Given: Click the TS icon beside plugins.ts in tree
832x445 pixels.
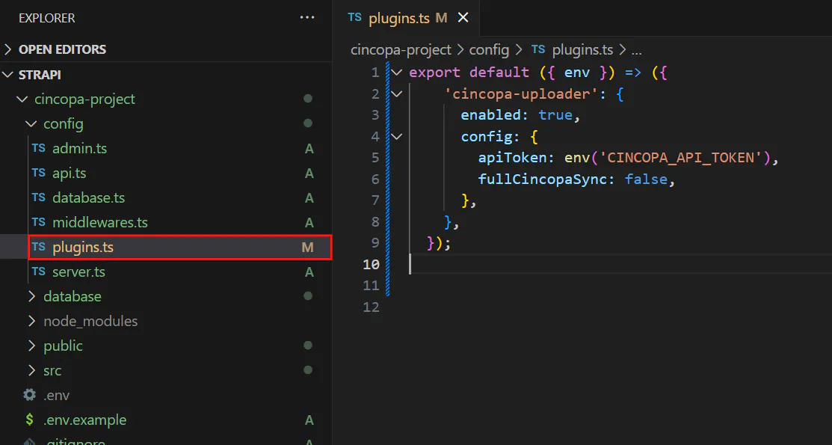Looking at the screenshot, I should [38, 247].
